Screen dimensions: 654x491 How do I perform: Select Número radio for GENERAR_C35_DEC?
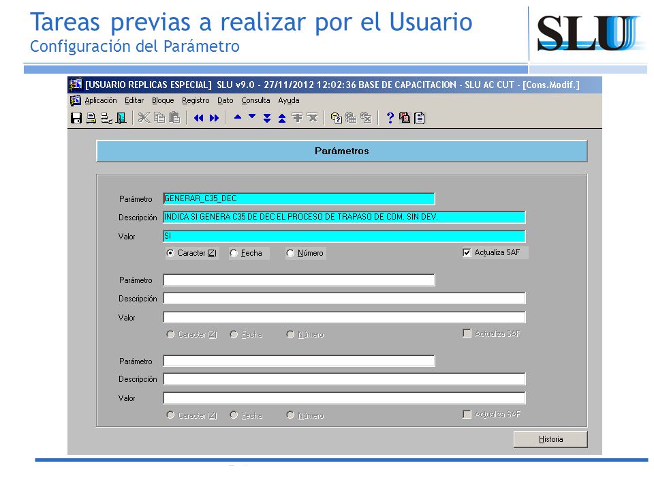(290, 253)
